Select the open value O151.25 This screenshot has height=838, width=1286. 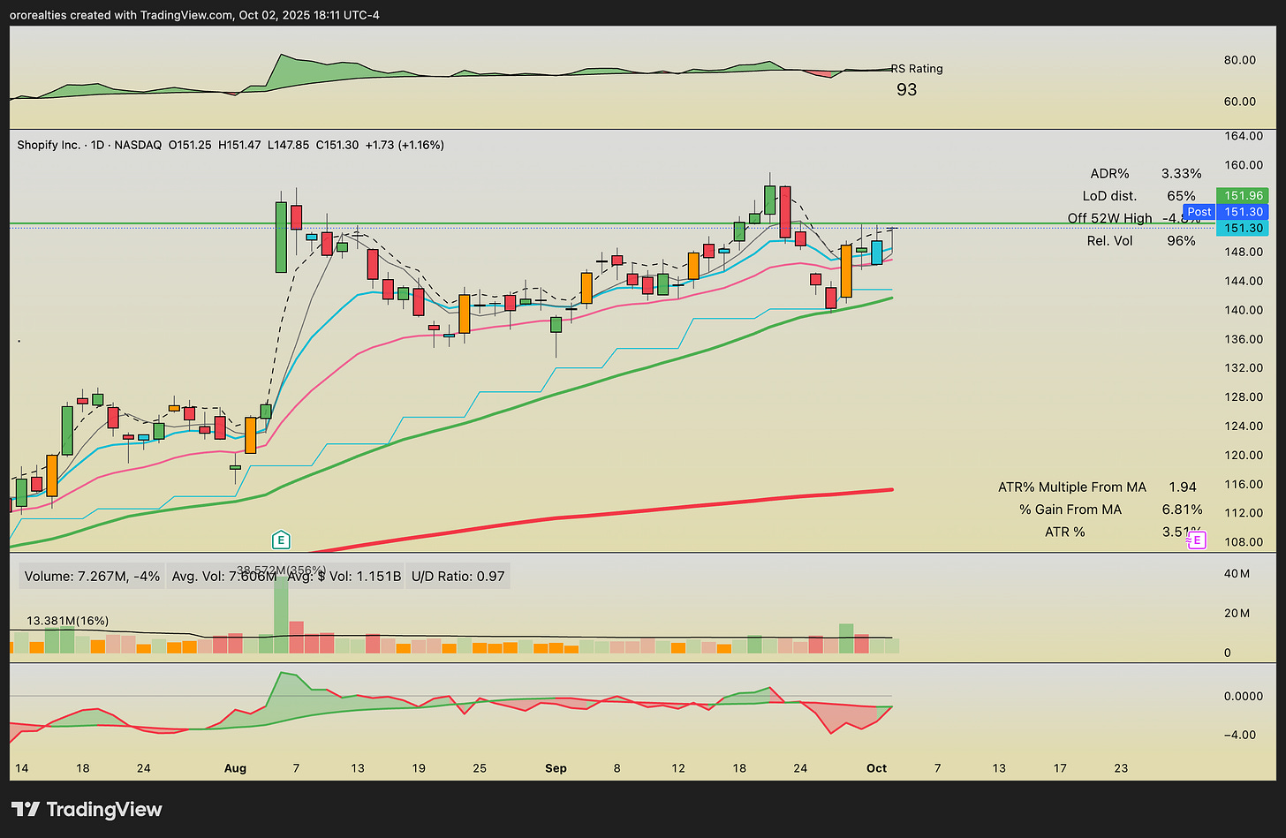pos(190,145)
